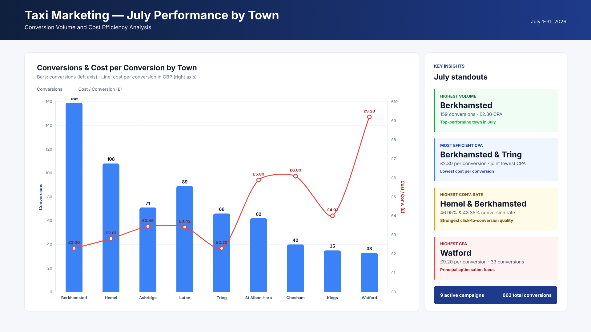Select the Hemel bar showing 108 conversions
Screen dimensions: 591x332
pyautogui.click(x=111, y=228)
